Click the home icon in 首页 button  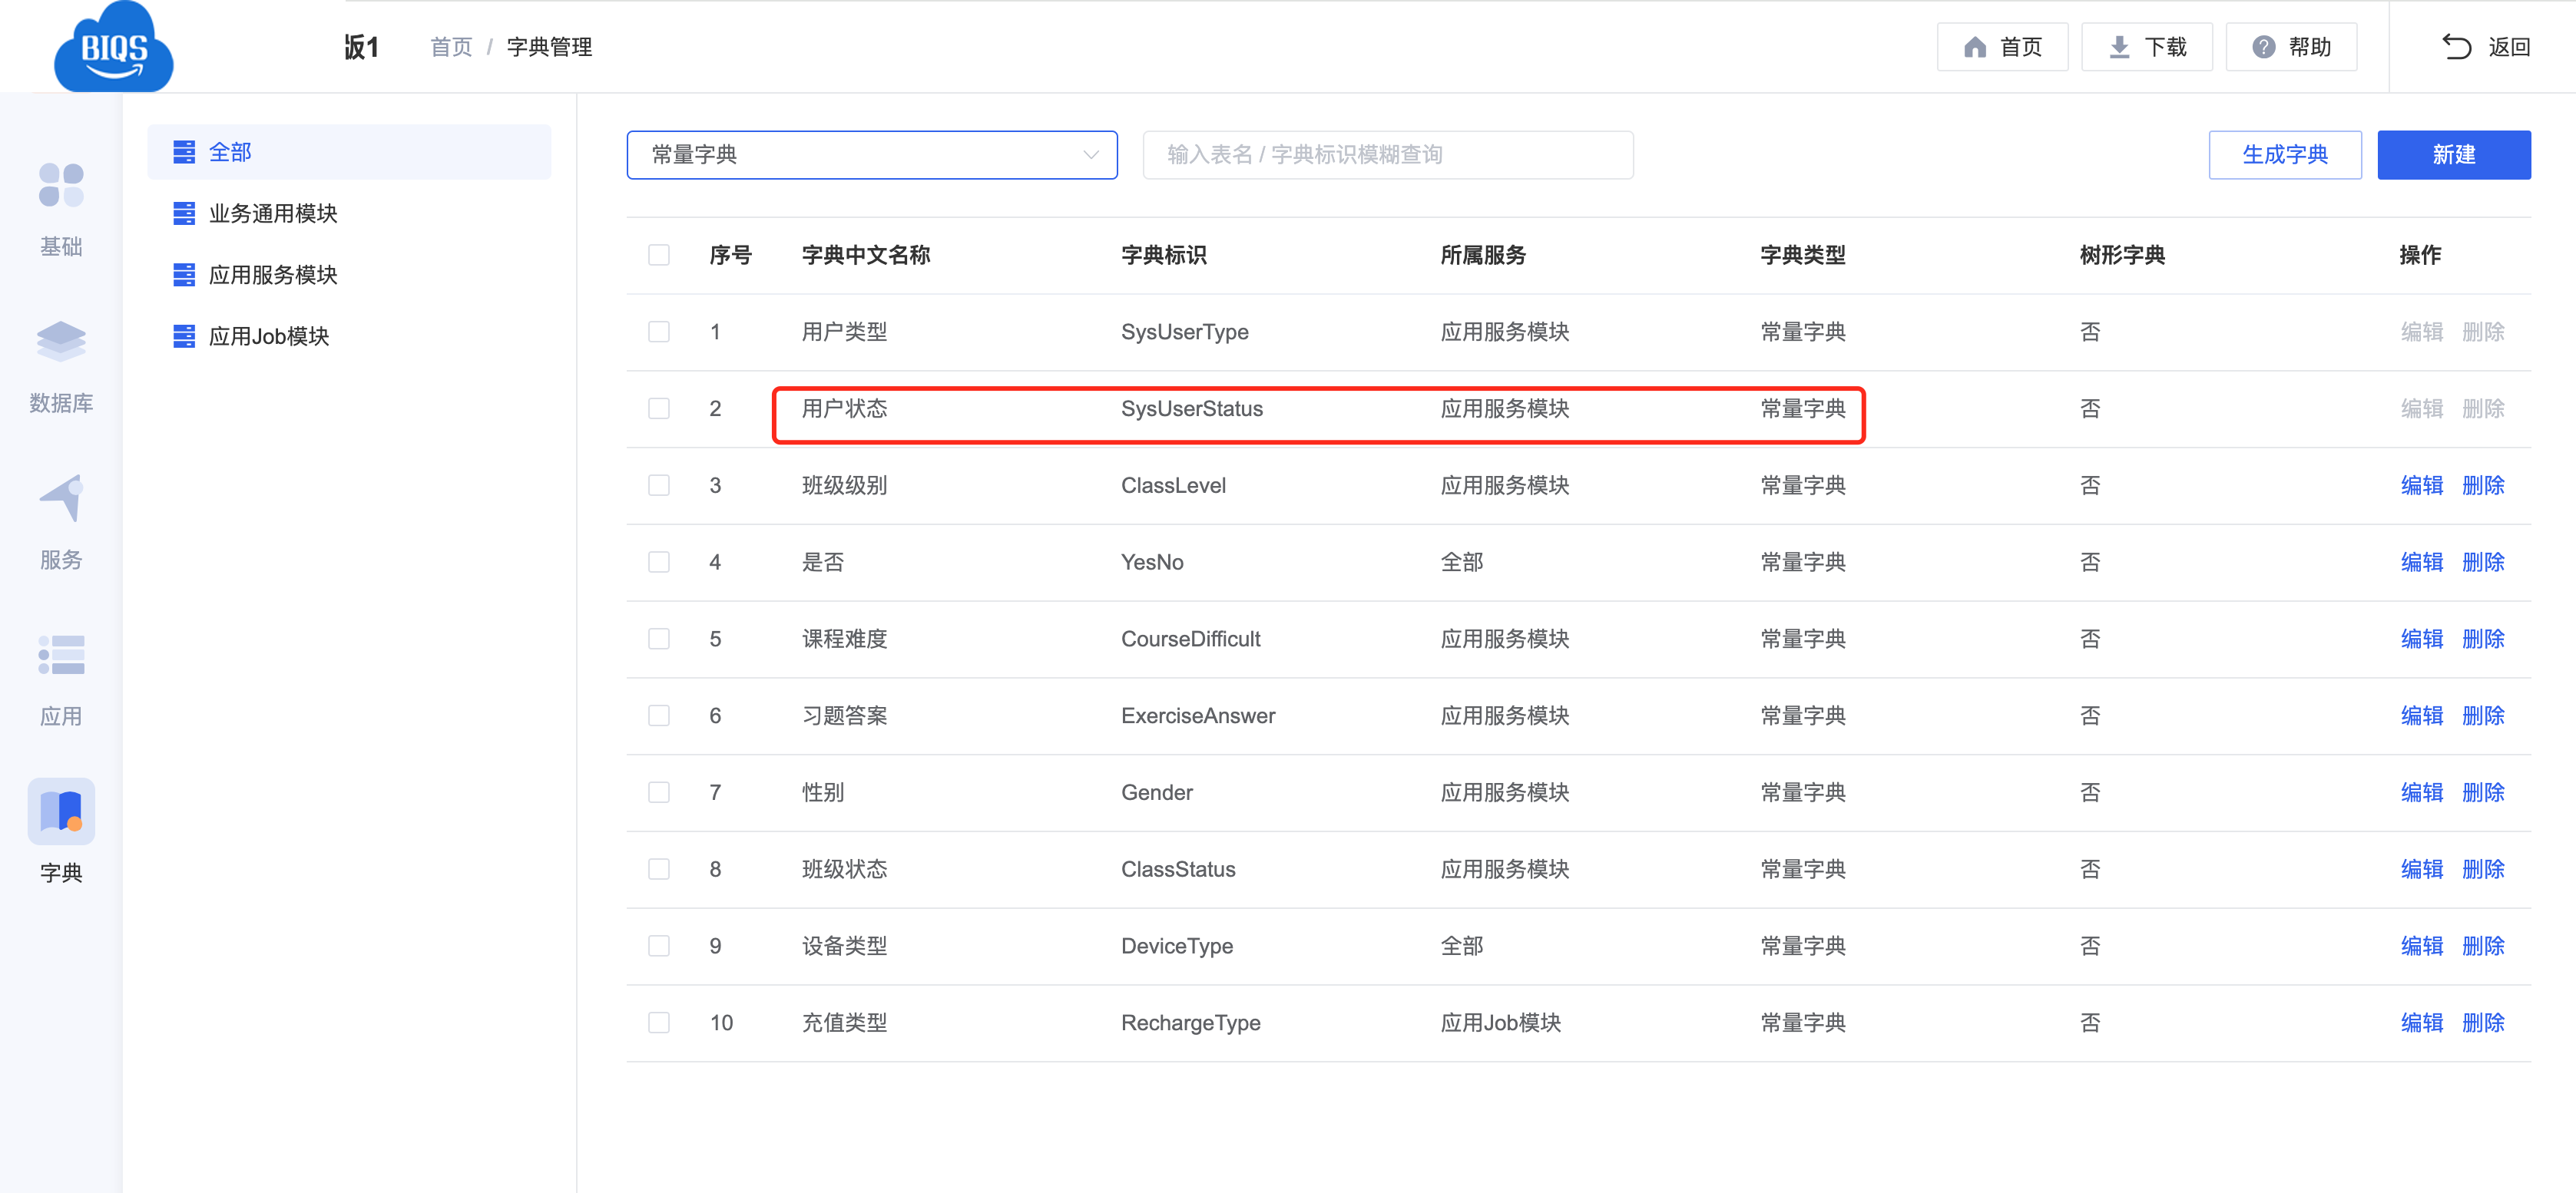click(1974, 47)
